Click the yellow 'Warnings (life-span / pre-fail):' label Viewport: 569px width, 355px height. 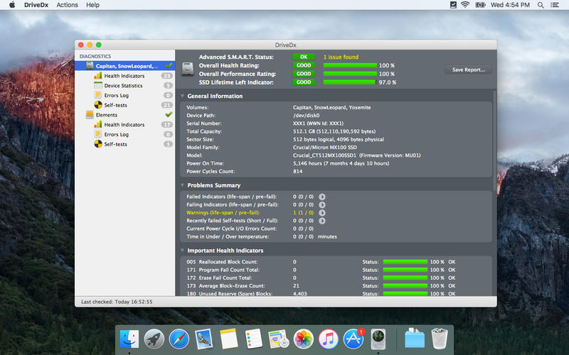tap(223, 212)
